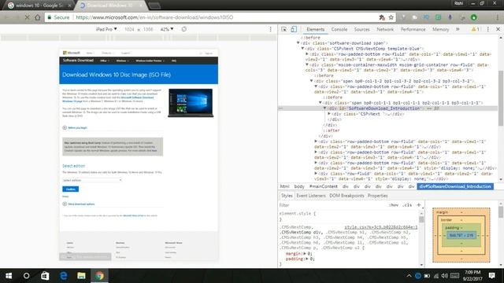Image resolution: width=504 pixels, height=283 pixels.
Task: Click the Microsoft logo on the page
Action: [x=72, y=53]
